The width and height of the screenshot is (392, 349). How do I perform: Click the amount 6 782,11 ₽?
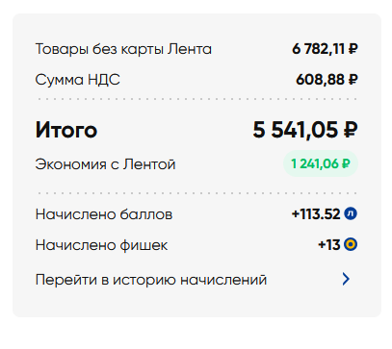[x=325, y=49]
